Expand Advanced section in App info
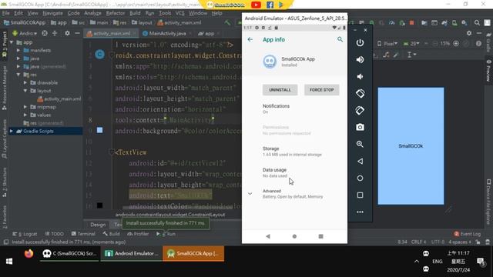The width and height of the screenshot is (493, 277). click(250, 194)
